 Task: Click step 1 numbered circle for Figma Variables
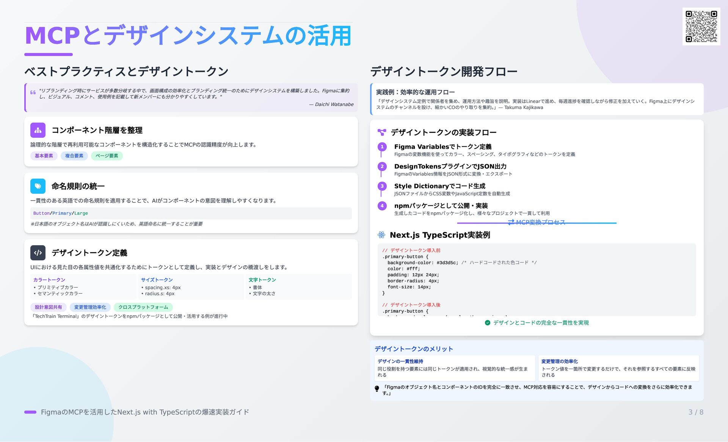coord(382,147)
